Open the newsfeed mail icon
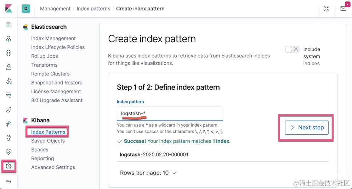Screen dimensions: 352x189 343,9
